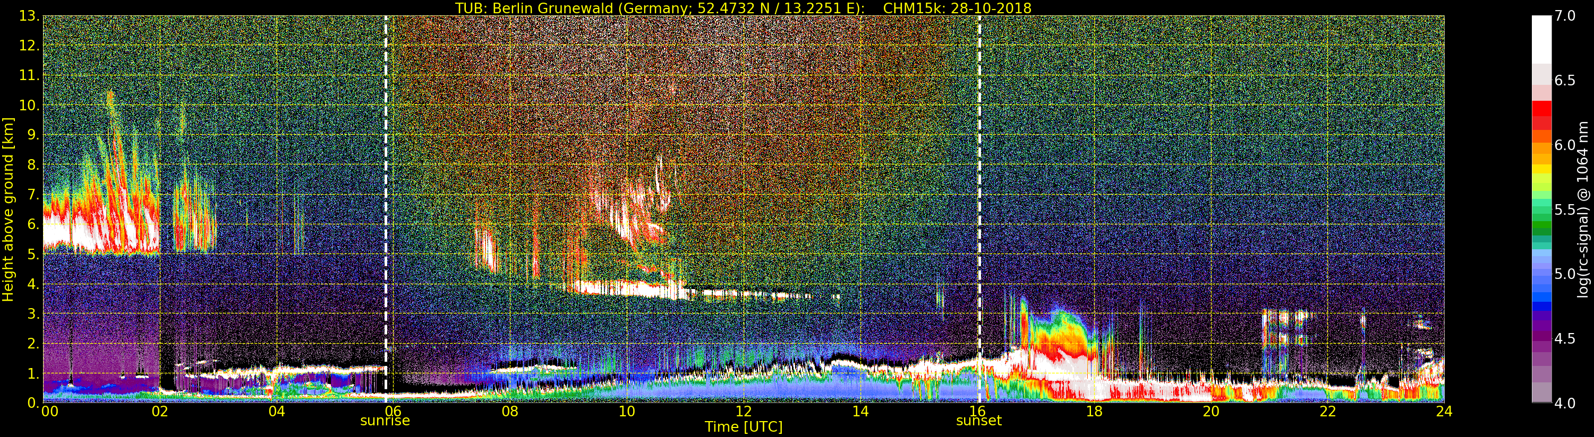Click the '3.' height axis tick label
This screenshot has height=437, width=1594.
pos(33,313)
